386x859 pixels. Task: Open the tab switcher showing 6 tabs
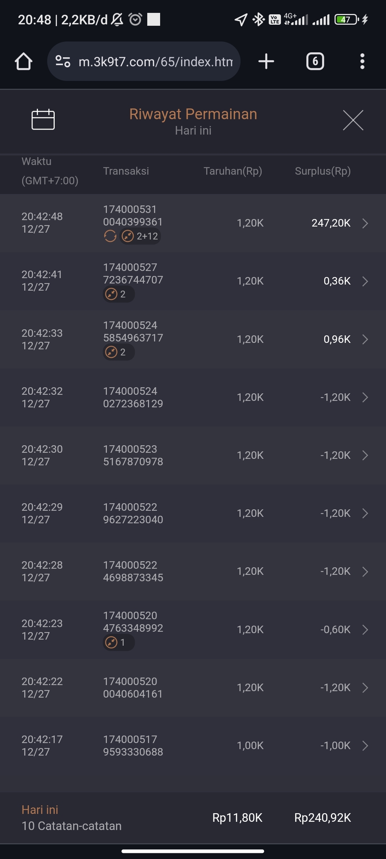pos(315,62)
